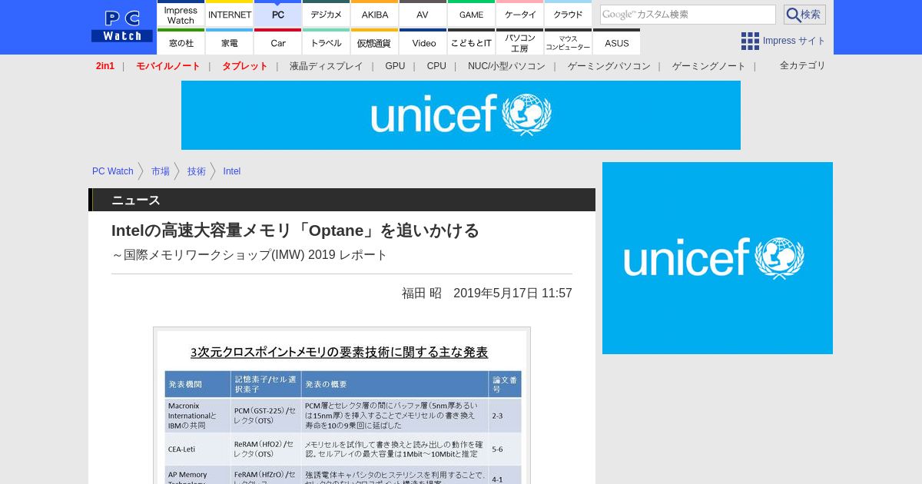Open the こどもとIT tab

pos(471,41)
